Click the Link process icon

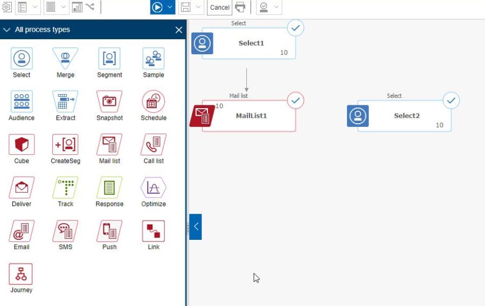click(154, 231)
